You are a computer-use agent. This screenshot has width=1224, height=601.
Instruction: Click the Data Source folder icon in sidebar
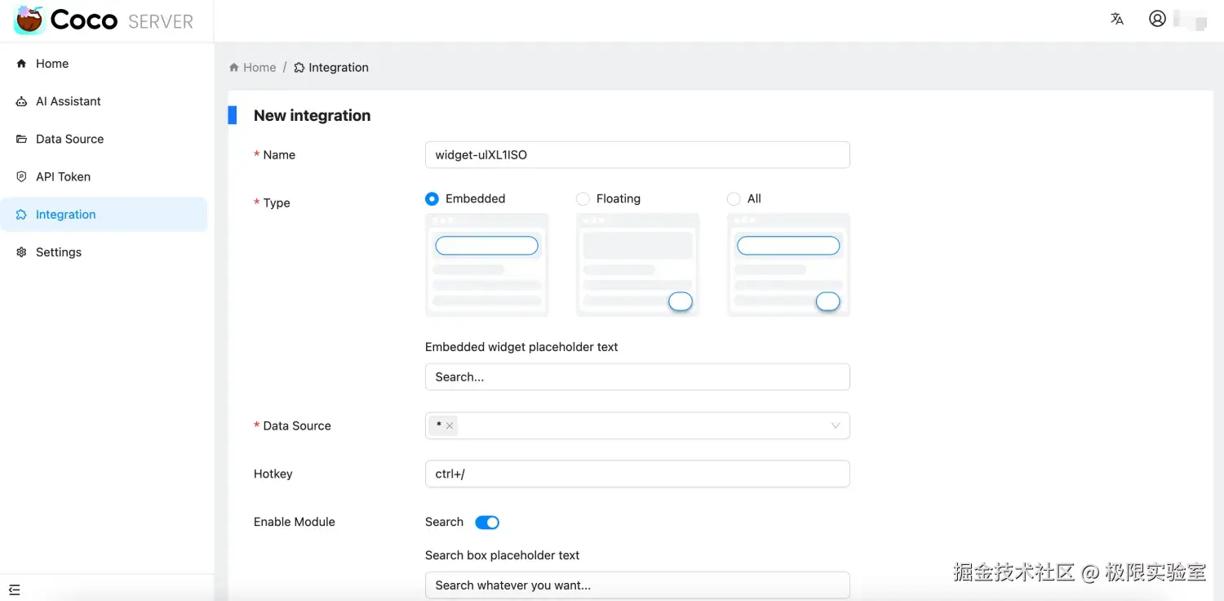(x=21, y=139)
